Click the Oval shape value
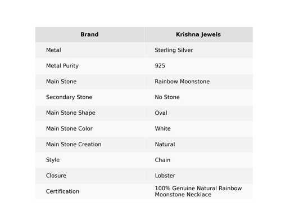Screen dimensions: 281x224 pos(161,113)
